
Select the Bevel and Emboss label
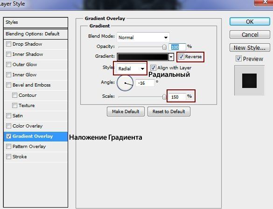click(32, 85)
